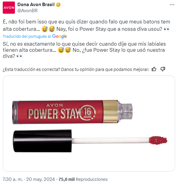This screenshot has height=183, width=179.
Task: Click the eyes emoji ending the original tweet
Action: tap(167, 29)
